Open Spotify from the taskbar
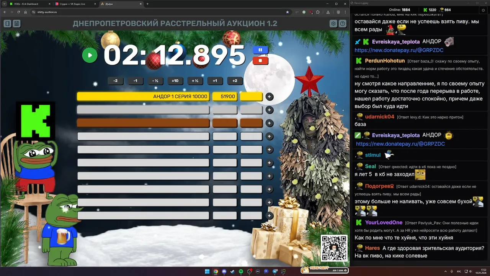 click(x=241, y=271)
